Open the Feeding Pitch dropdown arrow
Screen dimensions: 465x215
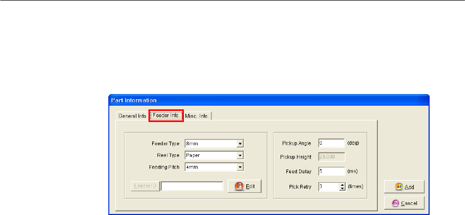point(240,167)
